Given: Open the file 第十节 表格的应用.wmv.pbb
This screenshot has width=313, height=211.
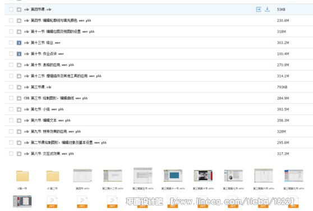Looking at the screenshot, I should pos(49,65).
